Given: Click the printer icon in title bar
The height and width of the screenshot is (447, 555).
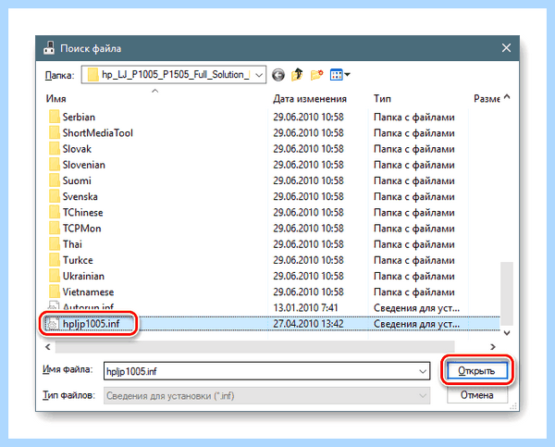Looking at the screenshot, I should tap(49, 48).
